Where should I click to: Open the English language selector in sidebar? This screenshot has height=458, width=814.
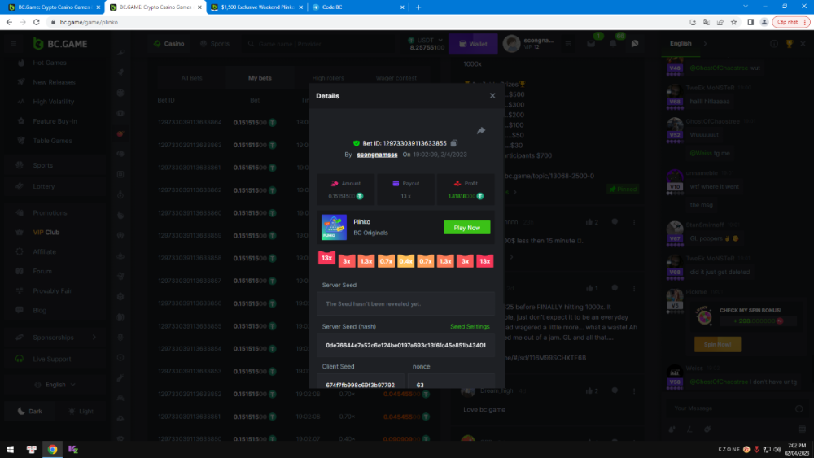(x=55, y=385)
